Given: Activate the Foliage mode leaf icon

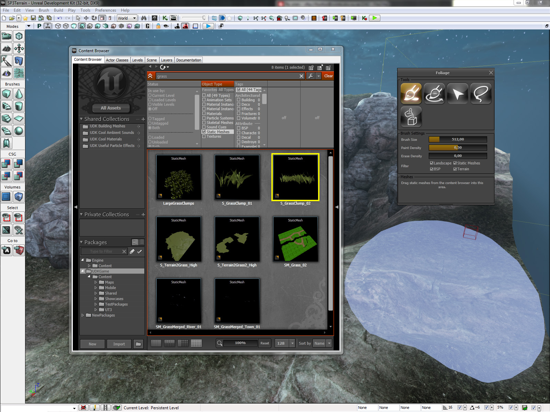Looking at the screenshot, I should click(19, 73).
